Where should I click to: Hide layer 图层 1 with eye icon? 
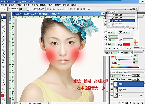click(112, 84)
